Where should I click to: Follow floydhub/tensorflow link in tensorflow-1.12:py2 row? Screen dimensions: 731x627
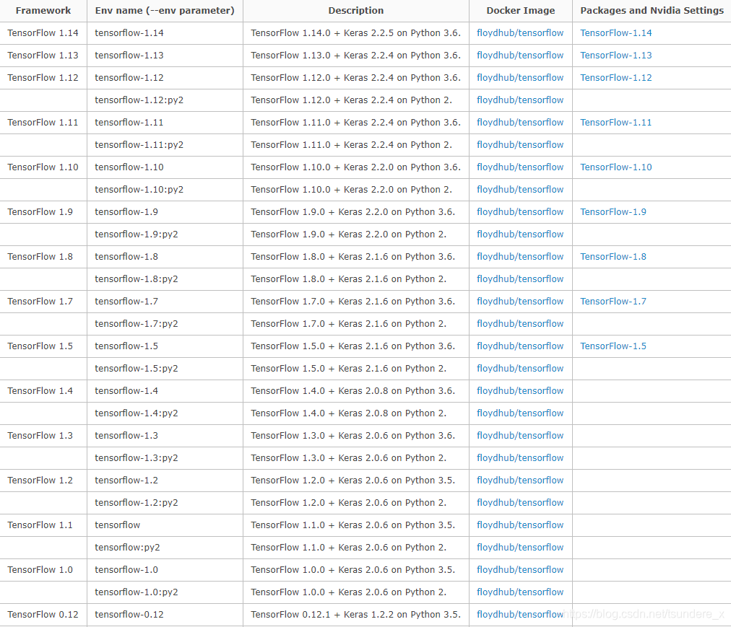click(x=520, y=100)
